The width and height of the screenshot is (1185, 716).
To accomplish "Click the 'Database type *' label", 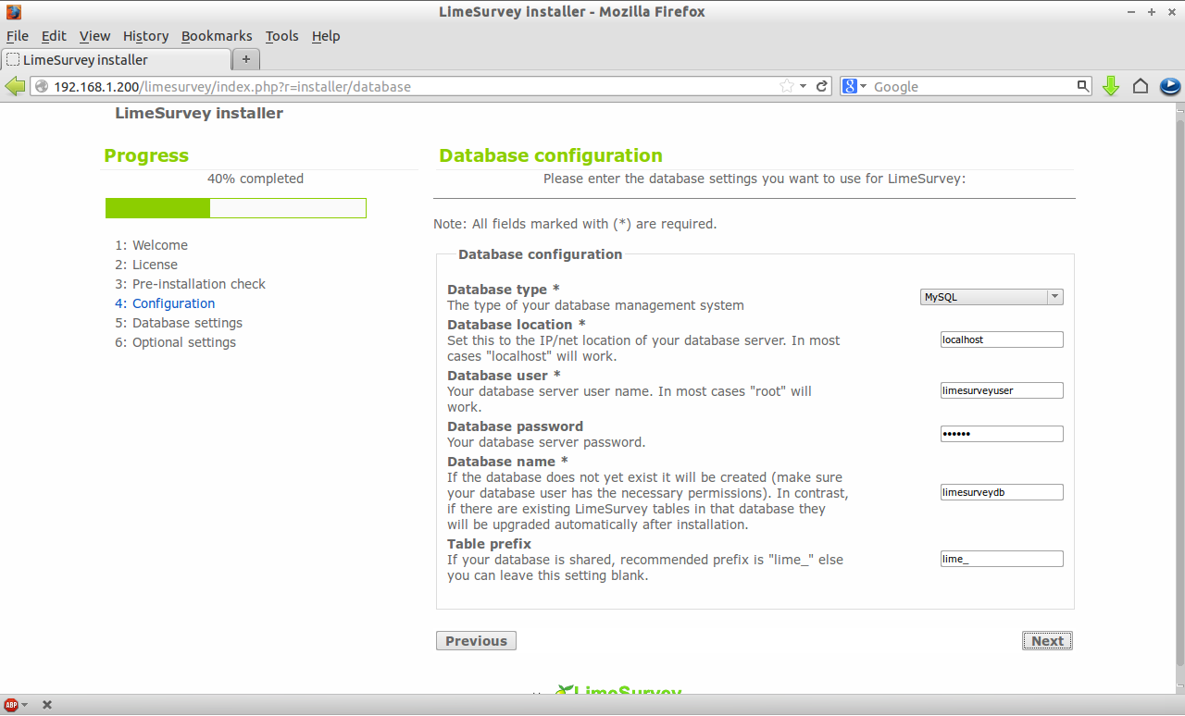I will (504, 290).
